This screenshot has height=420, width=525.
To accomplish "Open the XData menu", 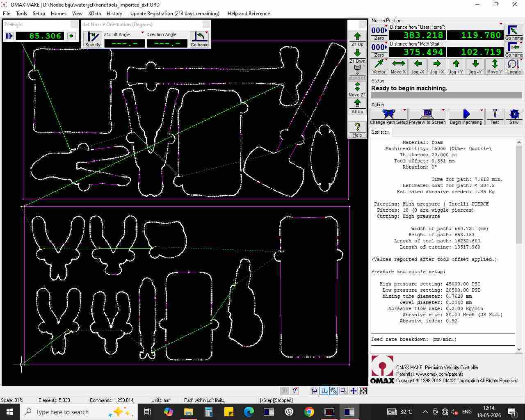I will click(94, 14).
